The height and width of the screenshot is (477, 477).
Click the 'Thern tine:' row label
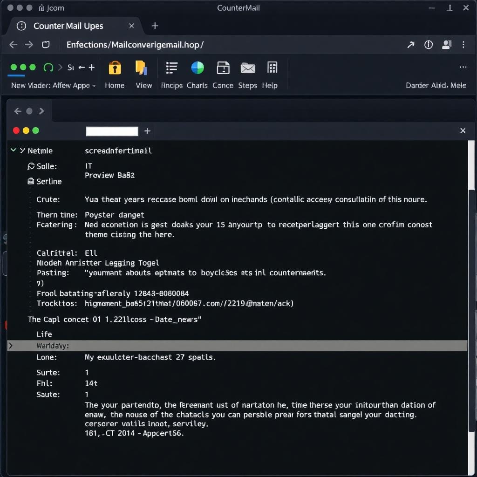[x=57, y=215]
